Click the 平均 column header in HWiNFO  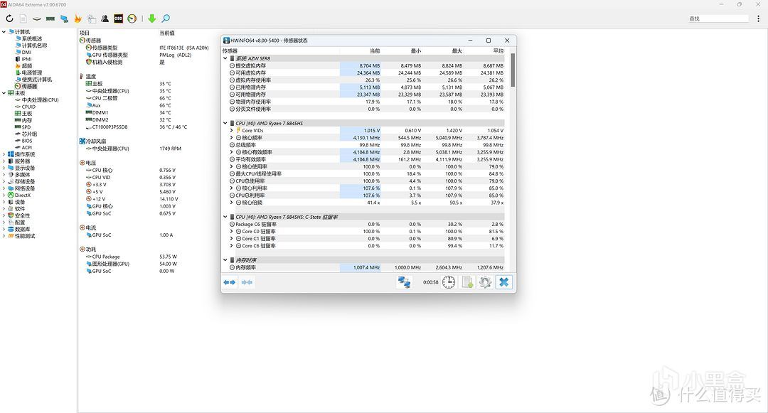coord(498,51)
